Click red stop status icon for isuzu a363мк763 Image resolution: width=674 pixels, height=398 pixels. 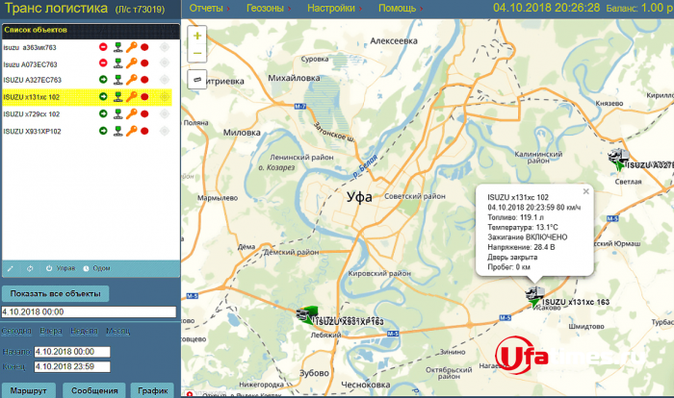pos(103,47)
